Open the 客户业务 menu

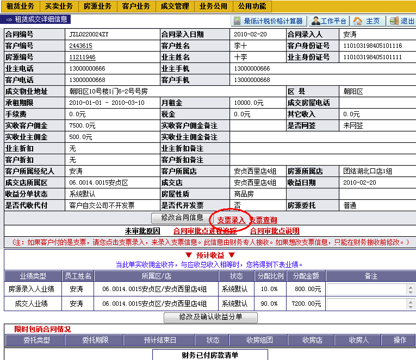136,6
